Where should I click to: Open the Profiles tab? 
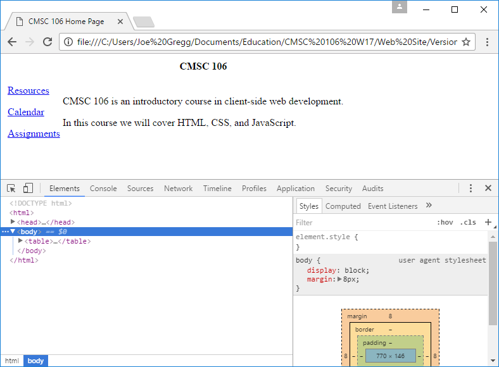pyautogui.click(x=254, y=189)
